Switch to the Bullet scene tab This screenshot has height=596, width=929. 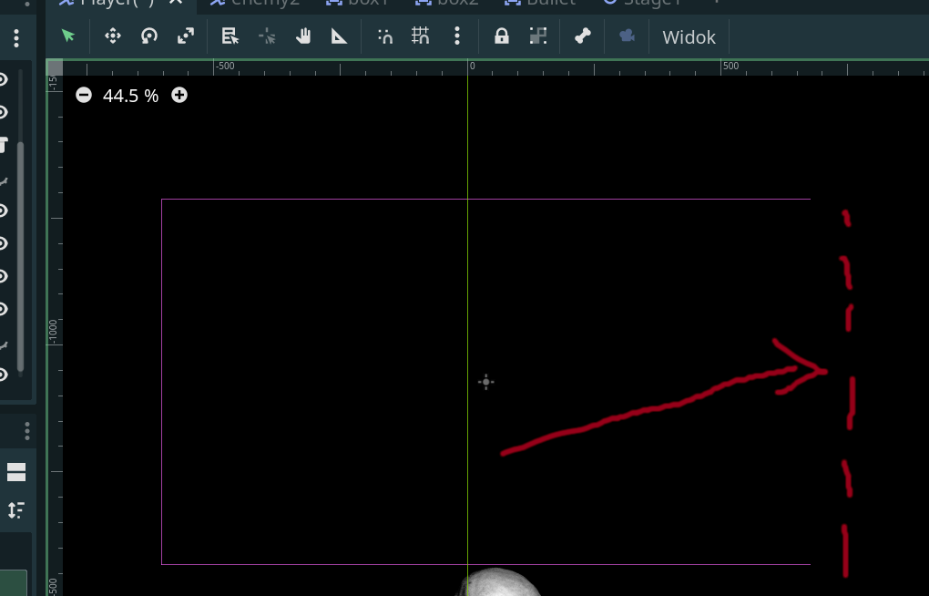[x=539, y=2]
